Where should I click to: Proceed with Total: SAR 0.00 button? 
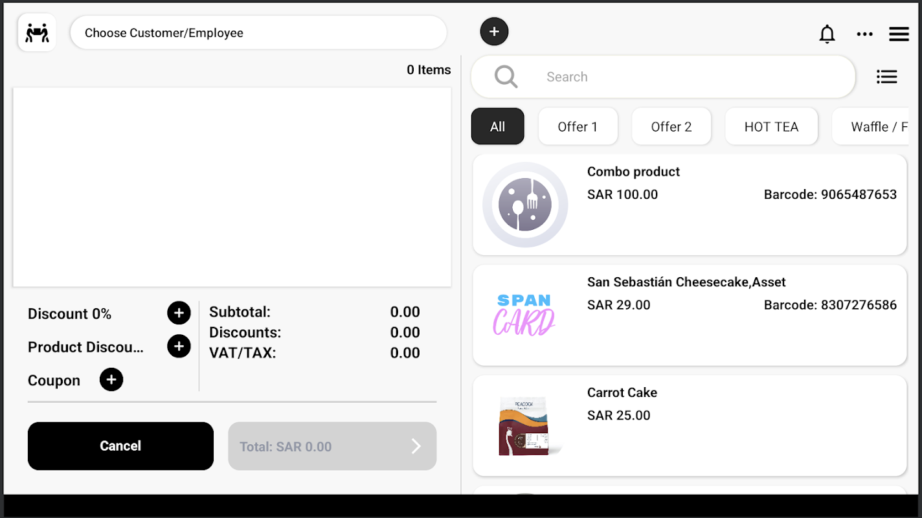tap(332, 446)
